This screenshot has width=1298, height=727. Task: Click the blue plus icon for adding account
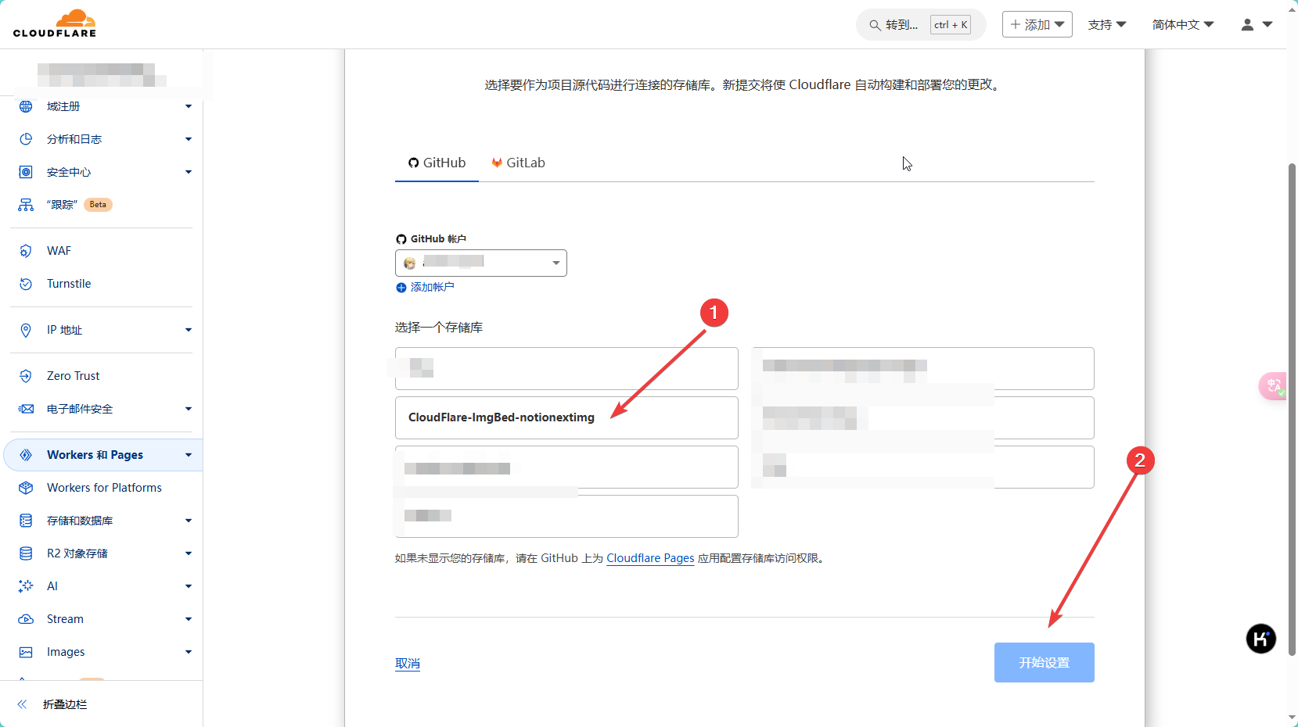[401, 288]
